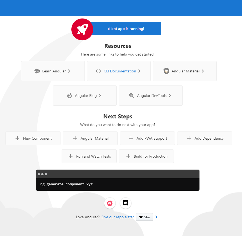Click the Resources heading
Viewport: 242px width, 236px height.
(118, 46)
